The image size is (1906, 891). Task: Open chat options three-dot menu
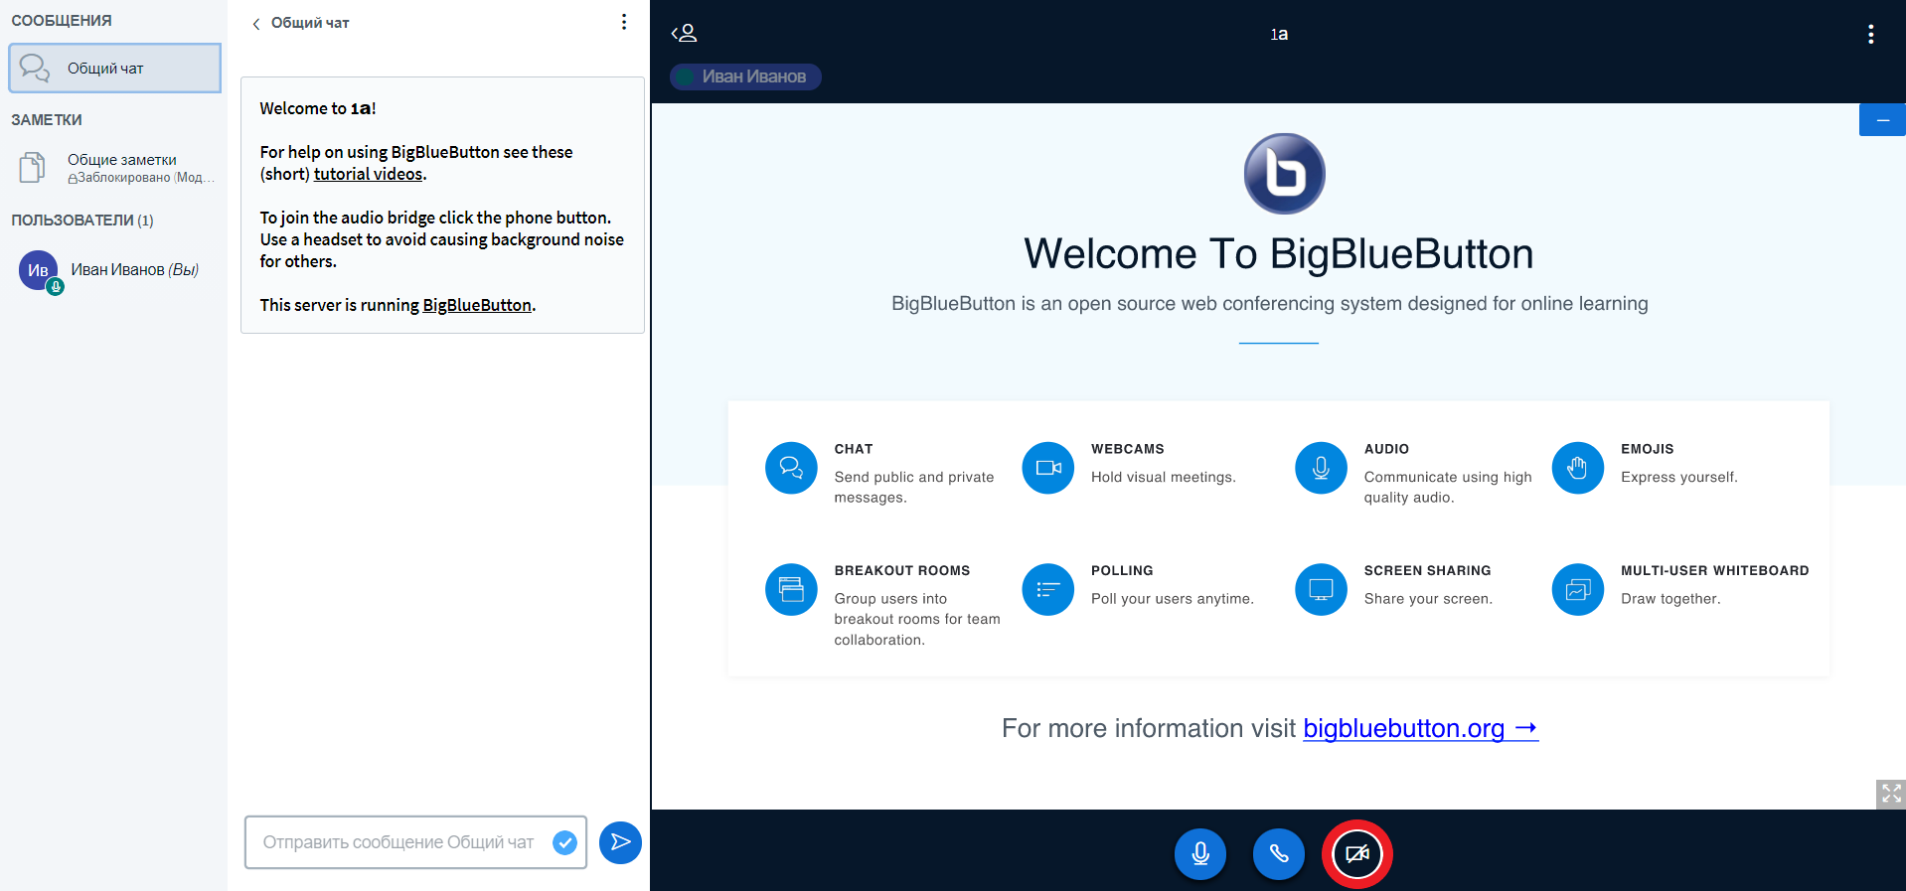pyautogui.click(x=623, y=22)
